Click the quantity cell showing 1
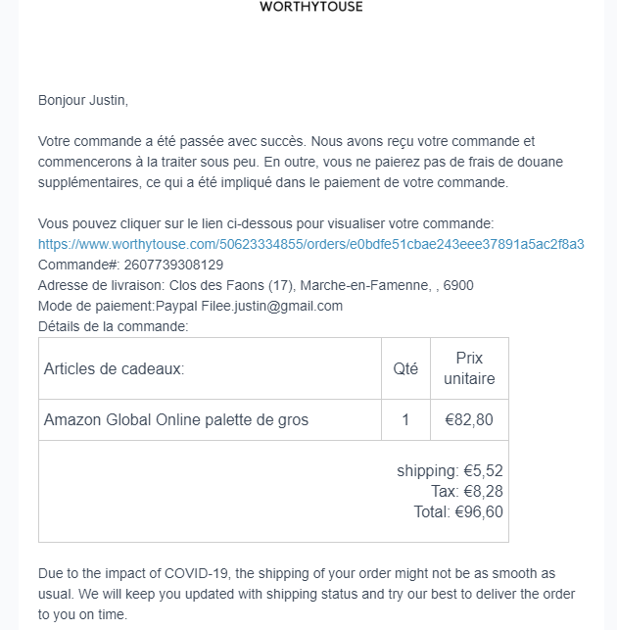 click(405, 419)
